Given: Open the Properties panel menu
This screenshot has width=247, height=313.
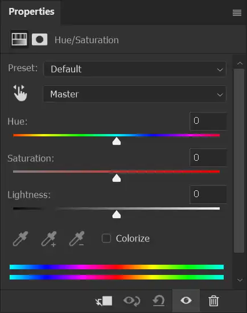Looking at the screenshot, I should pyautogui.click(x=237, y=13).
